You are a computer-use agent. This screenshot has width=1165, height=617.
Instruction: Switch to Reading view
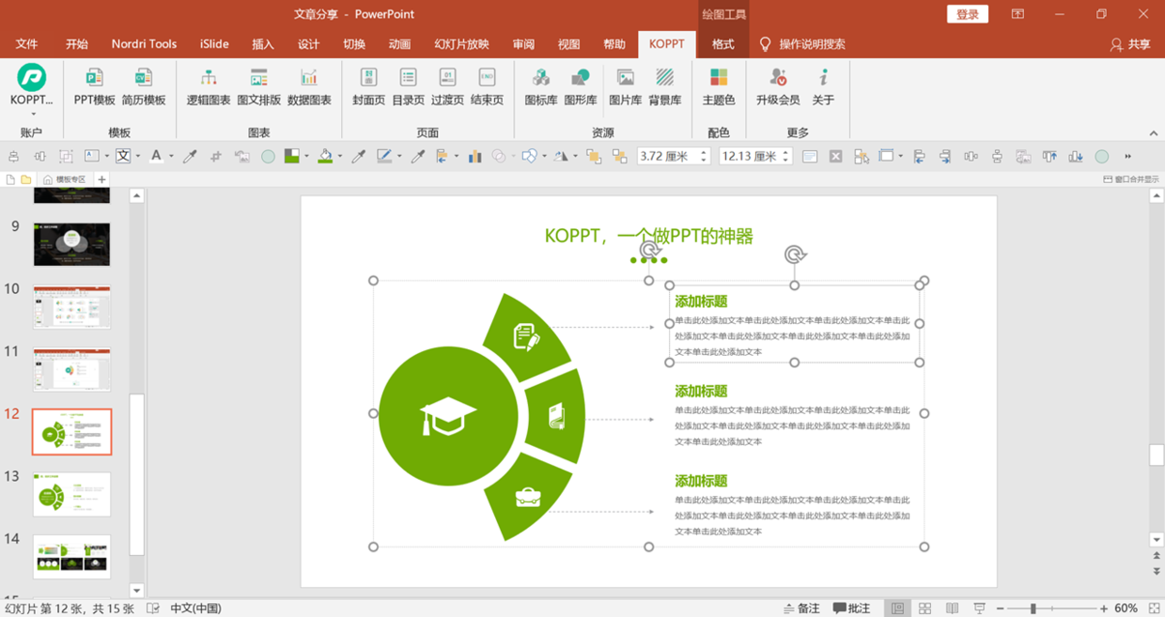pos(952,609)
